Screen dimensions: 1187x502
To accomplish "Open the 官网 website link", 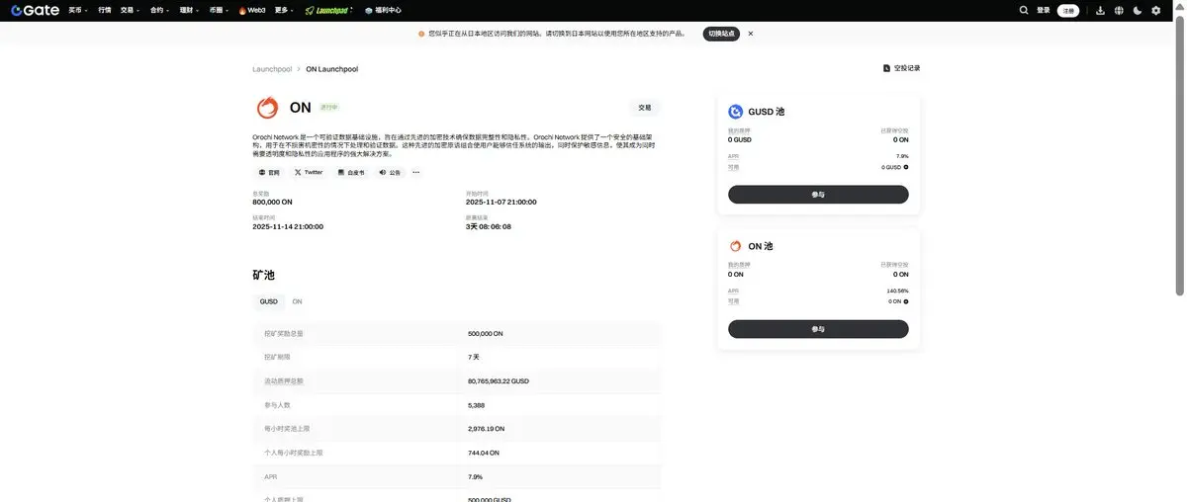I will pos(270,172).
